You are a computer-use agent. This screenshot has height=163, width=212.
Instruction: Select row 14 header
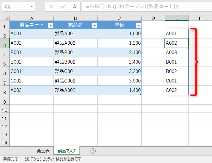tap(5, 141)
